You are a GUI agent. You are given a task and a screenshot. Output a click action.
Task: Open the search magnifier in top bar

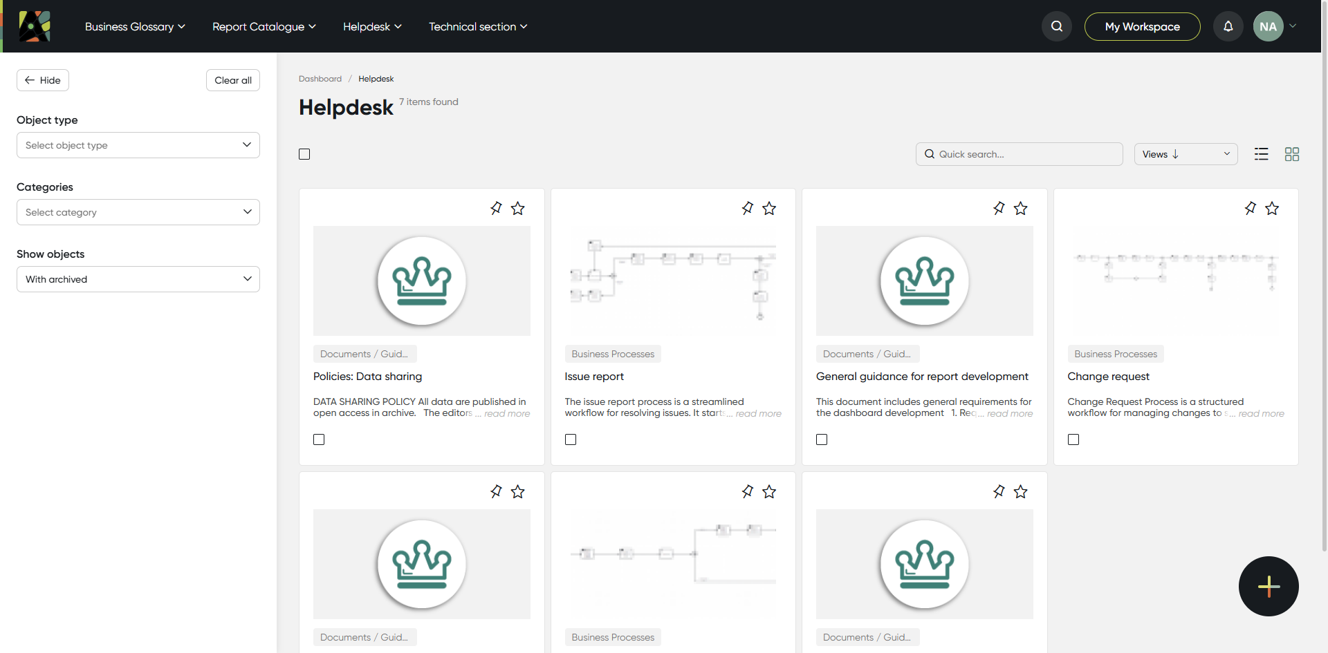pyautogui.click(x=1056, y=26)
